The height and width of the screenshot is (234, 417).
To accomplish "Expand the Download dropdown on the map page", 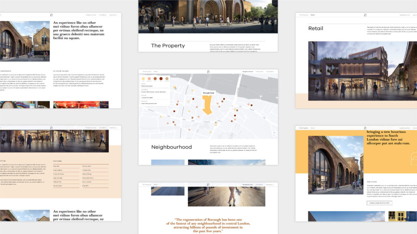I will [x=270, y=71].
